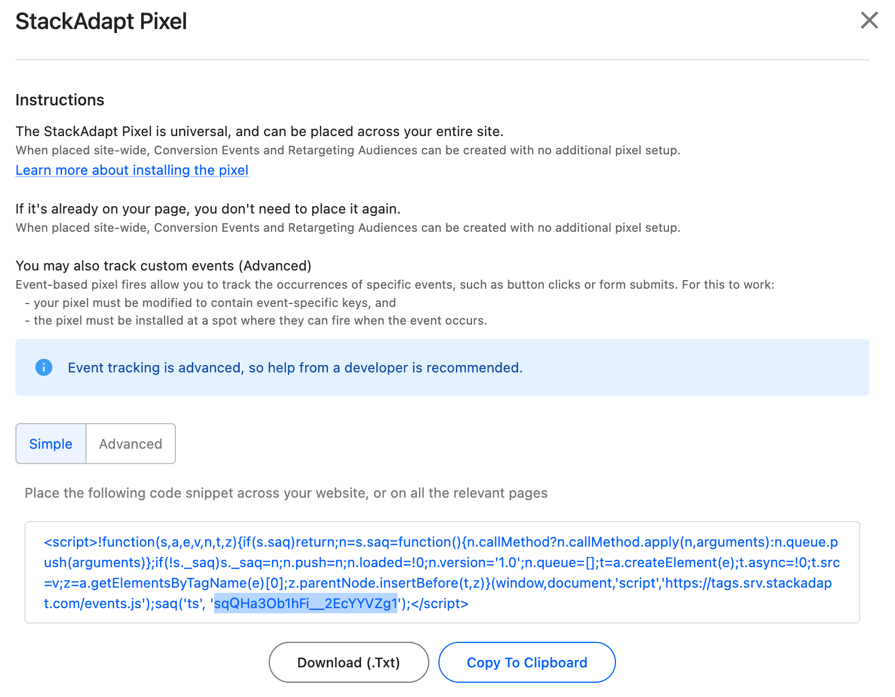Select the Simple tab
Screen dimensions: 895x697
tap(51, 444)
